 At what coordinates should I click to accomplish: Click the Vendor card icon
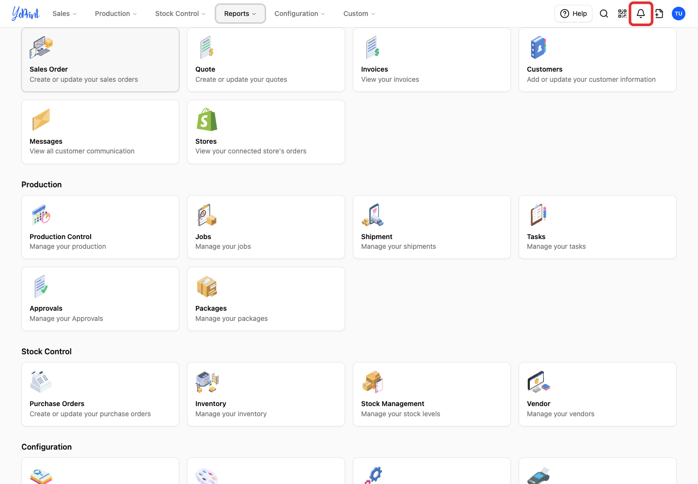click(539, 382)
